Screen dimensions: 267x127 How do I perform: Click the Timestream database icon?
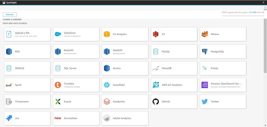(x=9, y=102)
